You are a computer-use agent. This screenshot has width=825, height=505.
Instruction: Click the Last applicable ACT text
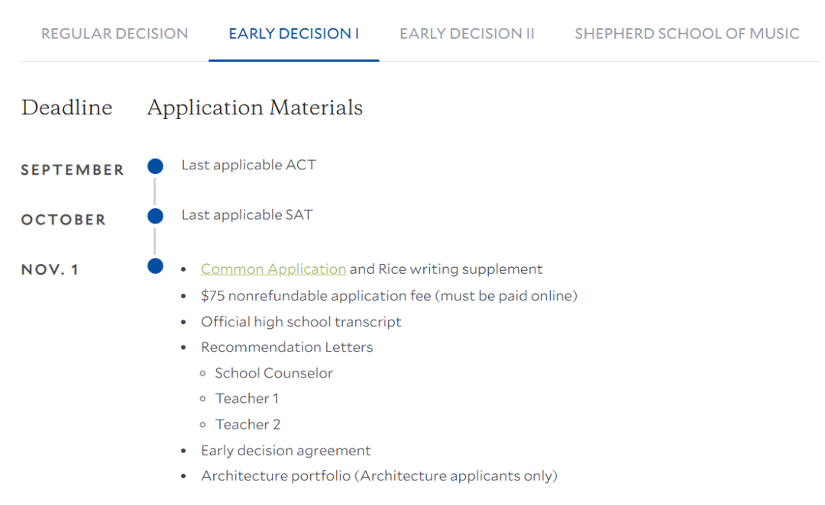click(249, 165)
